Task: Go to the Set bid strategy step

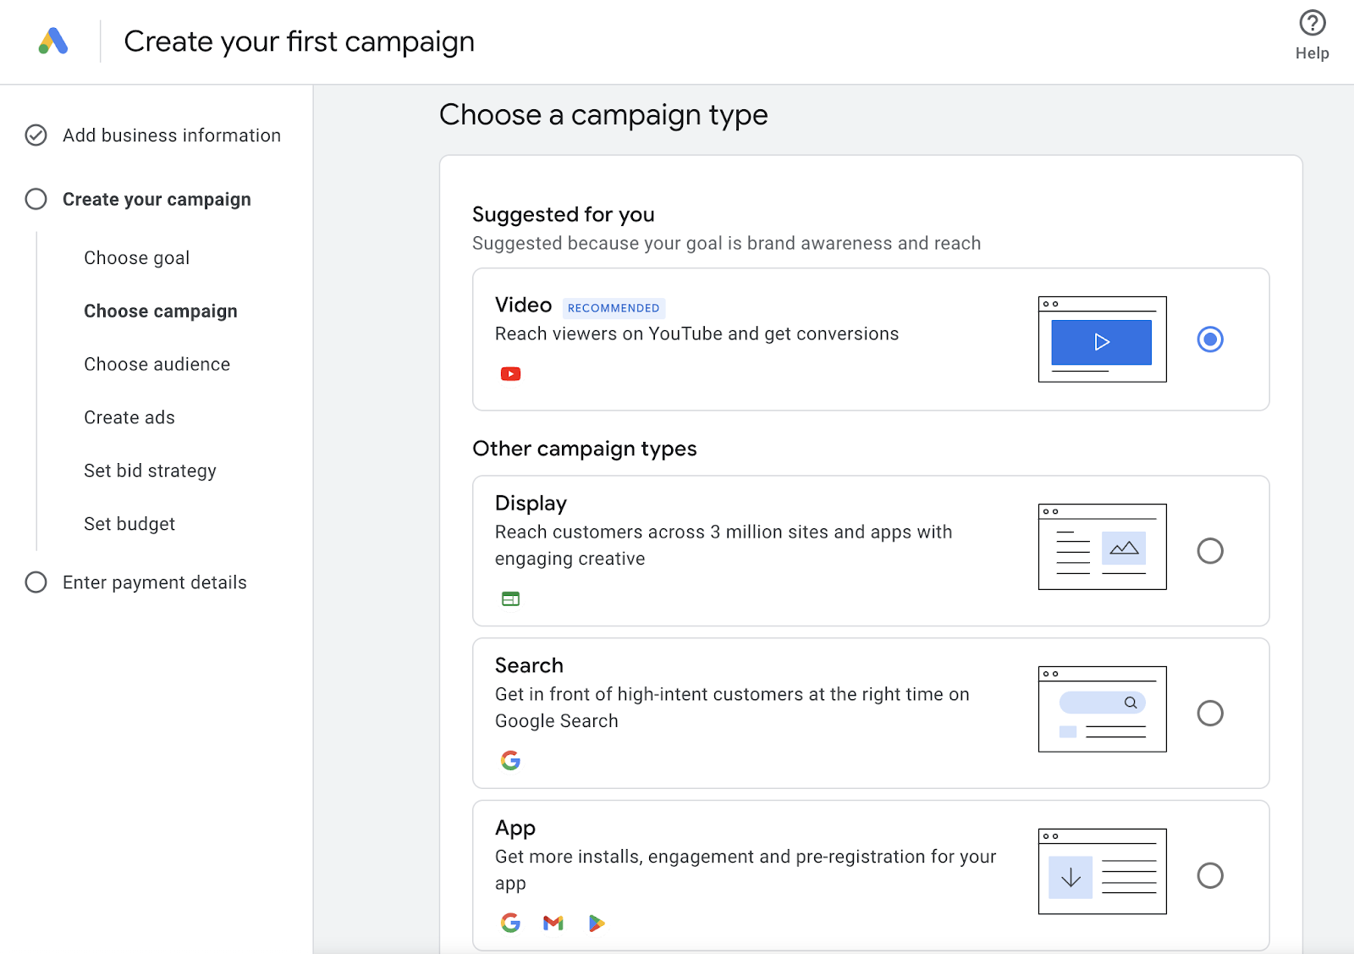Action: click(150, 471)
